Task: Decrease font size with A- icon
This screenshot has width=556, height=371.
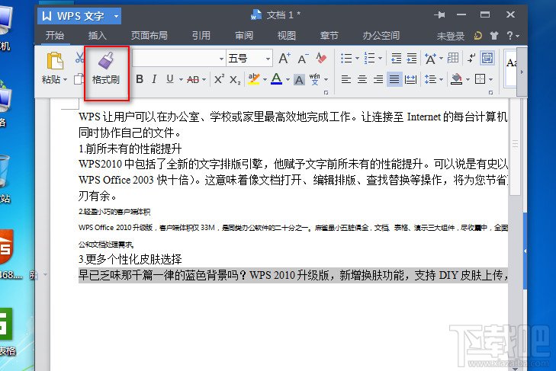Action: (303, 59)
